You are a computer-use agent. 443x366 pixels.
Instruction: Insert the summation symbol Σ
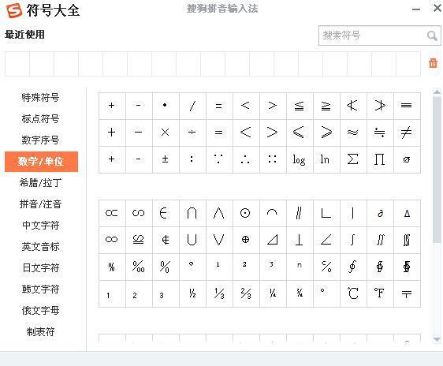click(x=353, y=159)
